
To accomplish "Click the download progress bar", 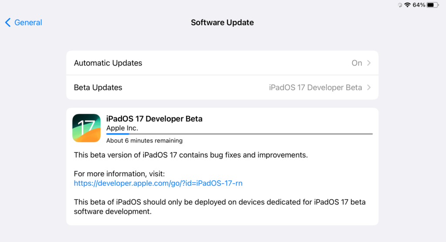I will tap(239, 134).
